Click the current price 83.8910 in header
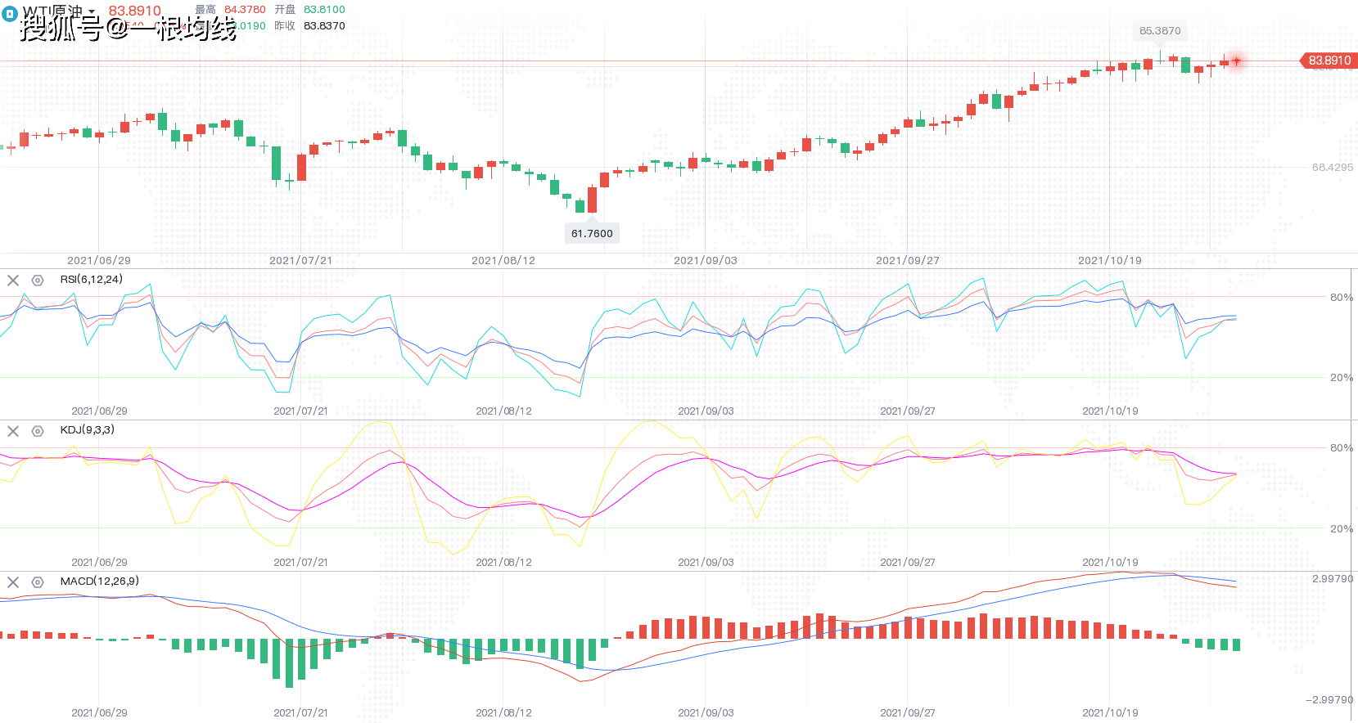This screenshot has width=1358, height=723. click(135, 11)
